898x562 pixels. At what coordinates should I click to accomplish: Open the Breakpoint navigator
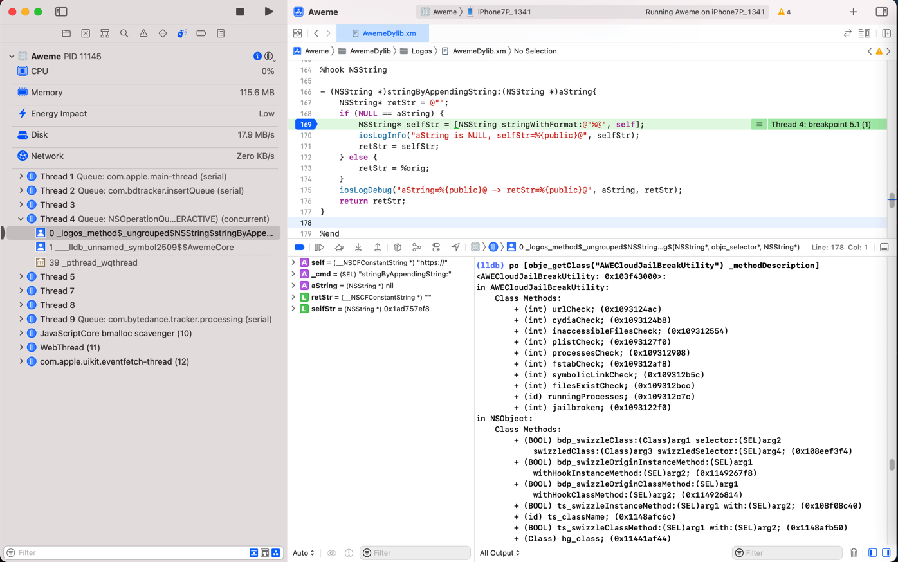[201, 33]
